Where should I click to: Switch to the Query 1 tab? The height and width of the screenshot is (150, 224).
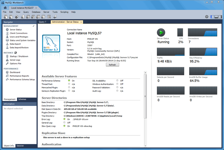pyautogui.click(x=42, y=22)
